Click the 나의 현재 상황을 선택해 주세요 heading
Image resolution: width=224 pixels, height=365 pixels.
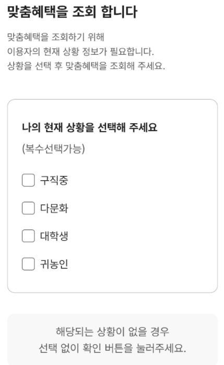point(90,127)
